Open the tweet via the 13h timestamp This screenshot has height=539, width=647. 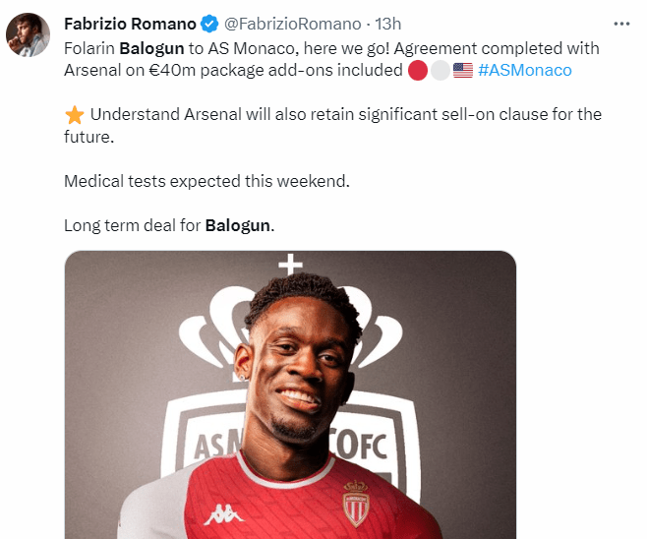pyautogui.click(x=388, y=24)
